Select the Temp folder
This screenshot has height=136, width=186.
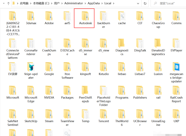(x=86, y=116)
